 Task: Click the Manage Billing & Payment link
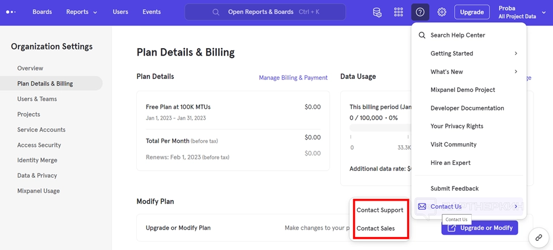pos(293,78)
